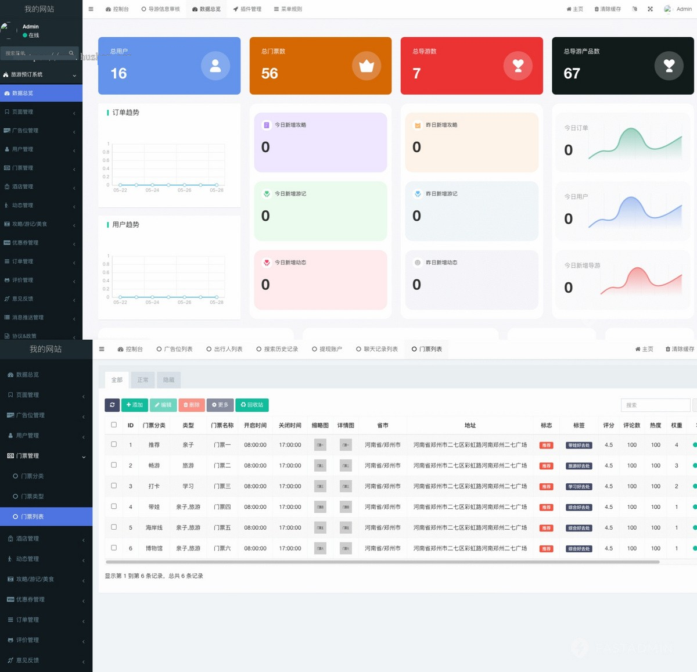
Task: Click the green 添加 button
Action: pos(134,405)
